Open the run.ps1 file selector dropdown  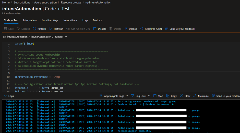pyautogui.click(x=66, y=37)
